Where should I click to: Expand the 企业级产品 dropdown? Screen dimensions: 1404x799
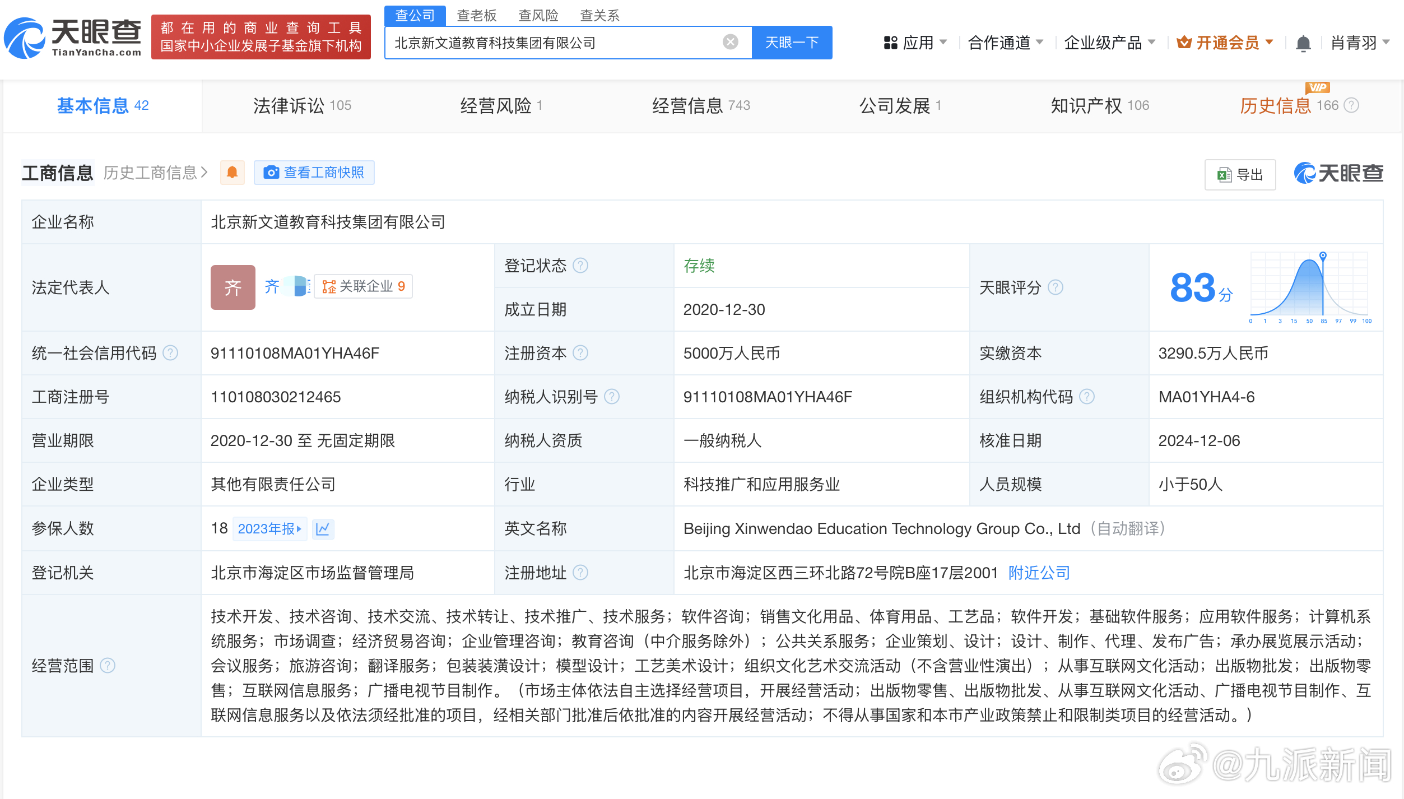tap(1109, 43)
